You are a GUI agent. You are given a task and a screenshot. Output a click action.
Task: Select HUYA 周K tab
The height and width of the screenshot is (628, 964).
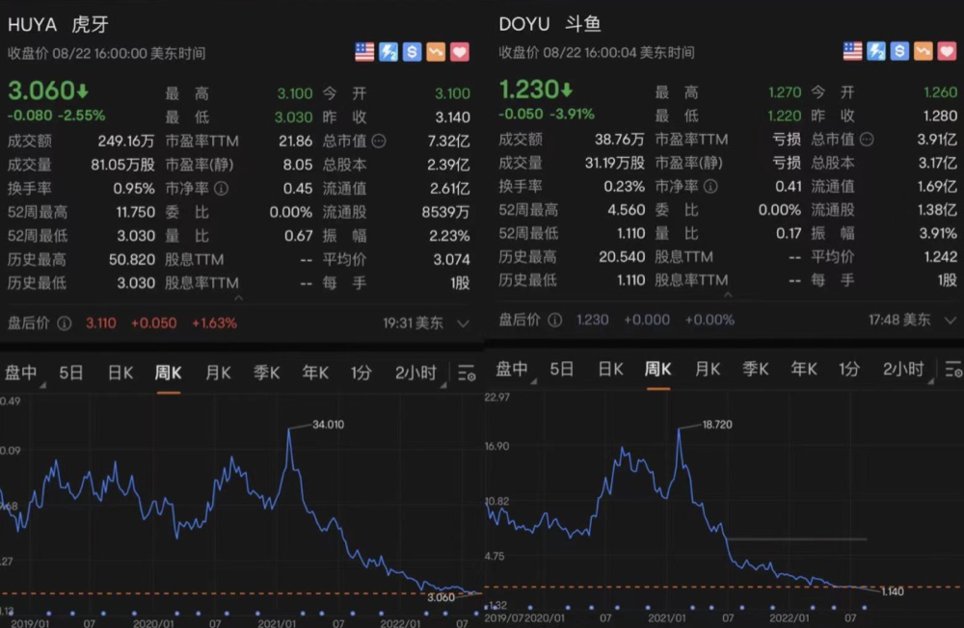pyautogui.click(x=168, y=373)
